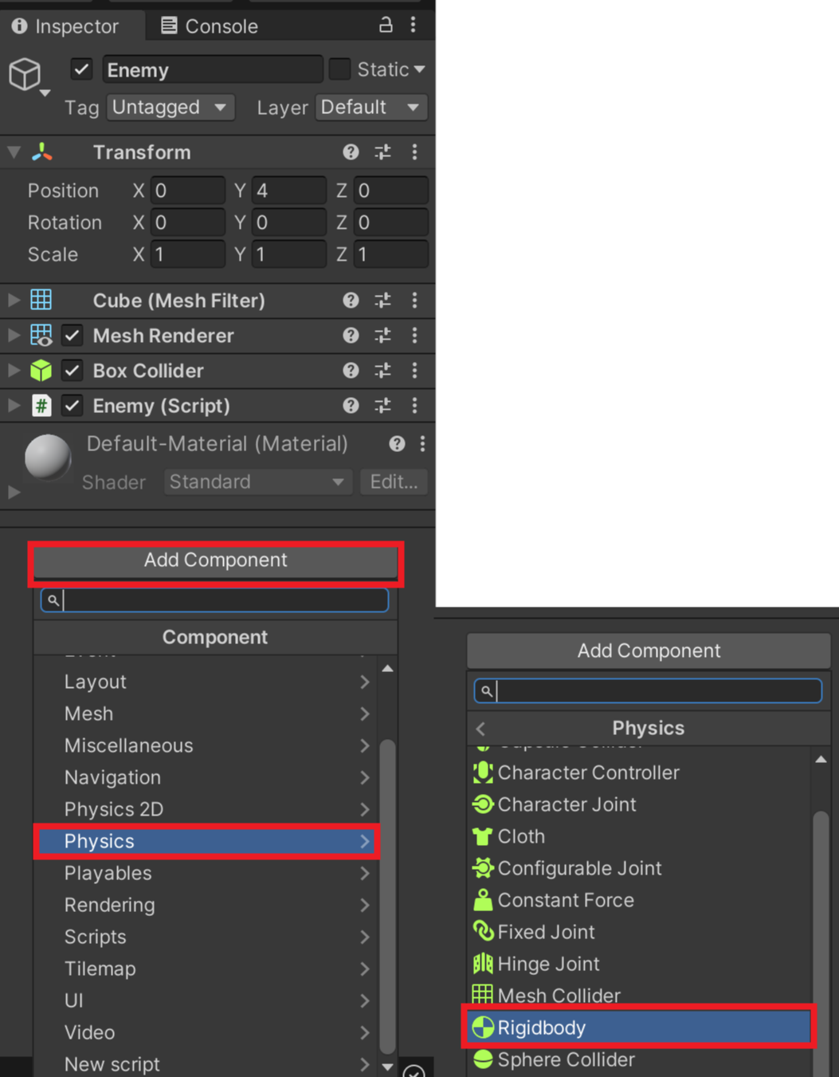
Task: Click the Position Y value field
Action: [x=289, y=191]
